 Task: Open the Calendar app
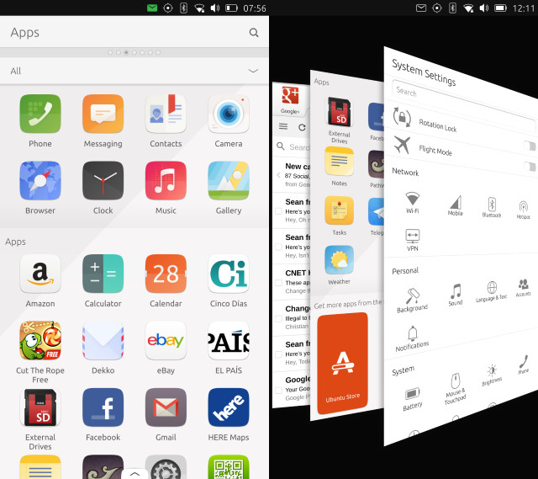point(166,274)
